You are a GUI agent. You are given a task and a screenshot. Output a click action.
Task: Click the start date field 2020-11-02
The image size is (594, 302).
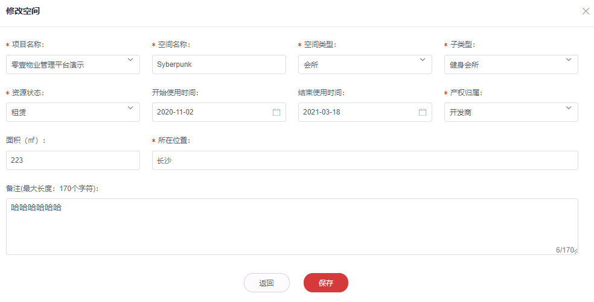coord(219,112)
